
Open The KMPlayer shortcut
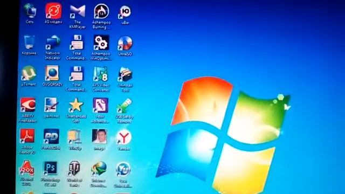pos(77,11)
